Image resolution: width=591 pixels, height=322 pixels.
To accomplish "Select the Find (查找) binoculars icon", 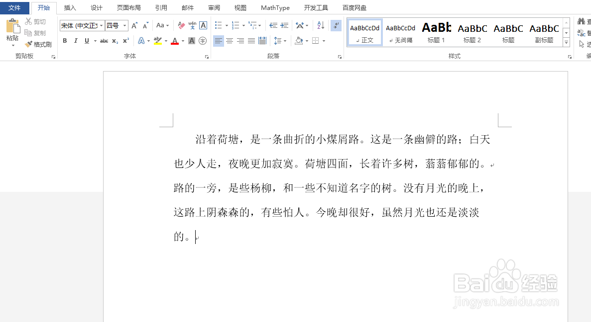I will [581, 21].
